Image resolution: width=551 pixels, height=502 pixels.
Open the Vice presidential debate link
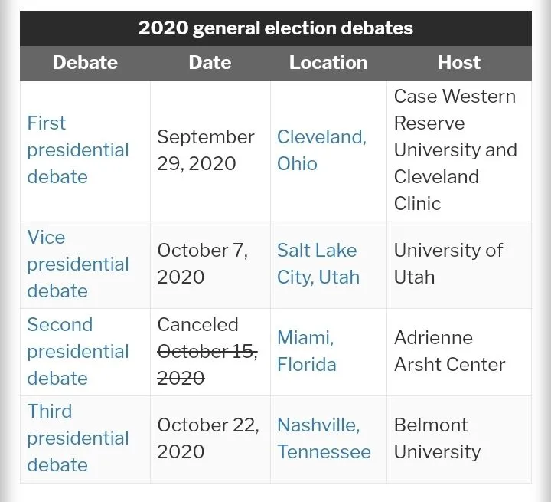(77, 264)
